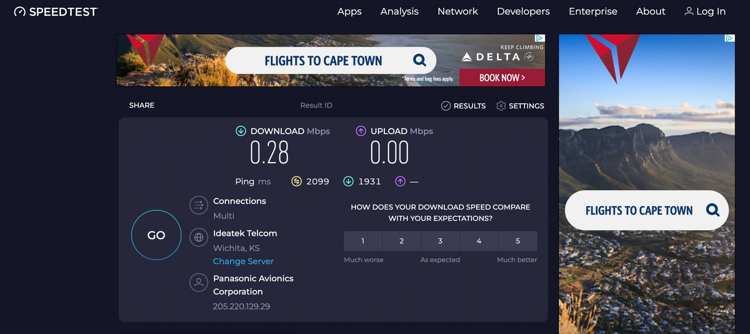The width and height of the screenshot is (750, 334).
Task: Click the Change Server link
Action: [x=243, y=261]
